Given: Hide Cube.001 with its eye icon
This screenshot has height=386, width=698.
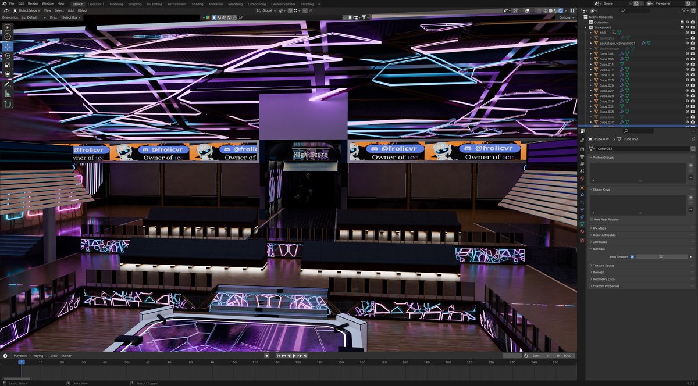Looking at the screenshot, I should 687,53.
